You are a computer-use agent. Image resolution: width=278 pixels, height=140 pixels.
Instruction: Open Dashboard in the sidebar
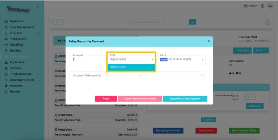tap(17, 21)
